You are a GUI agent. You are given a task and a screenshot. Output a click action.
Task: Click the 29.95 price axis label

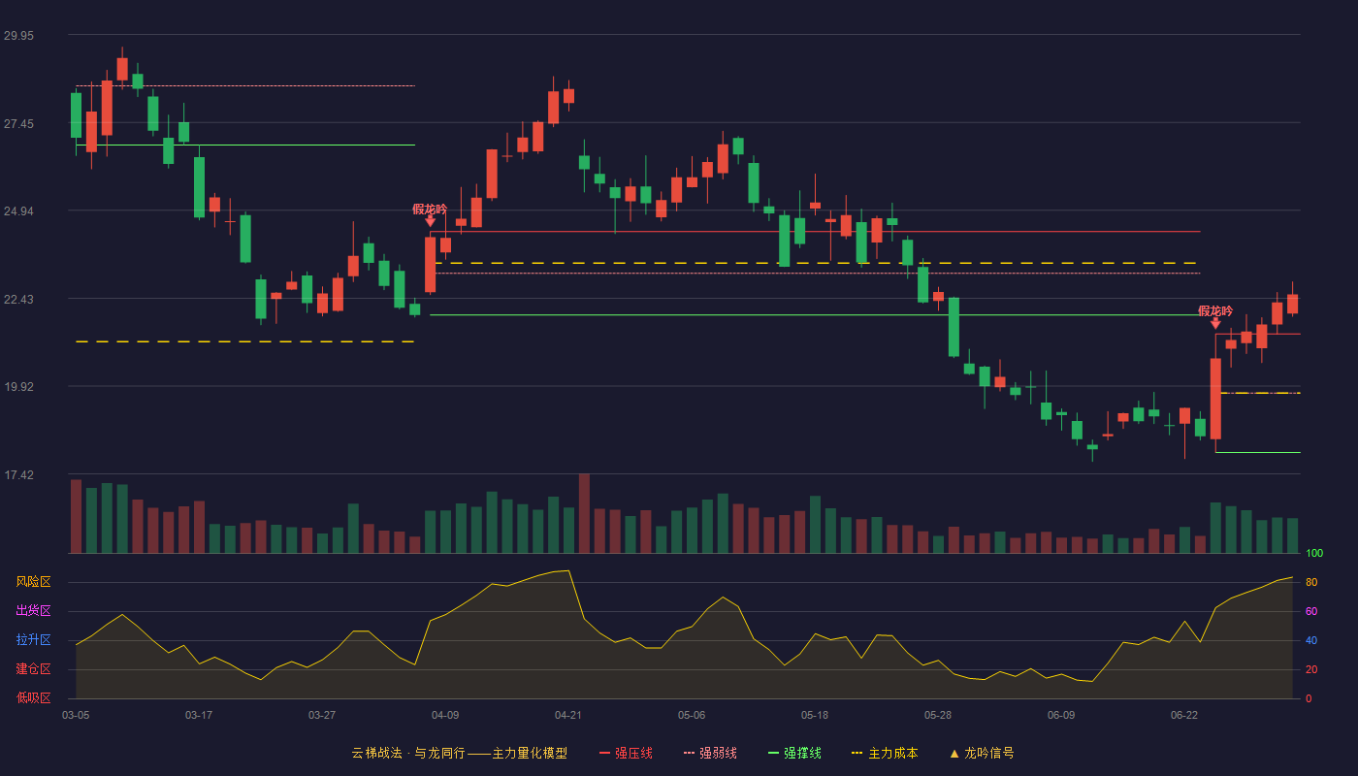pyautogui.click(x=18, y=36)
